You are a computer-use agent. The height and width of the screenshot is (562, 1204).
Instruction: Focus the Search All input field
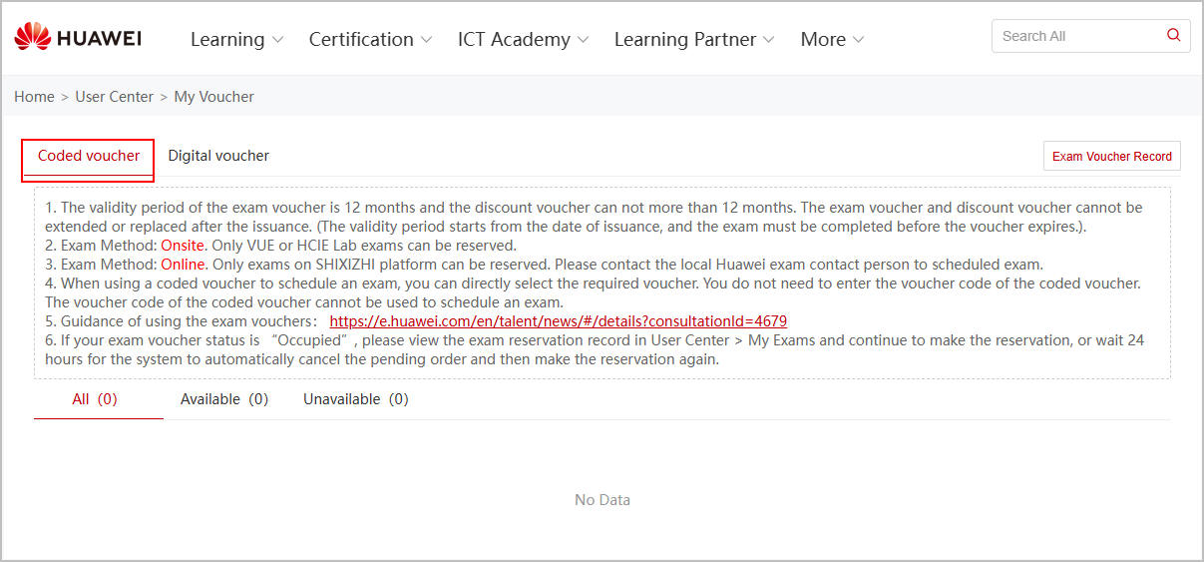pyautogui.click(x=1075, y=36)
